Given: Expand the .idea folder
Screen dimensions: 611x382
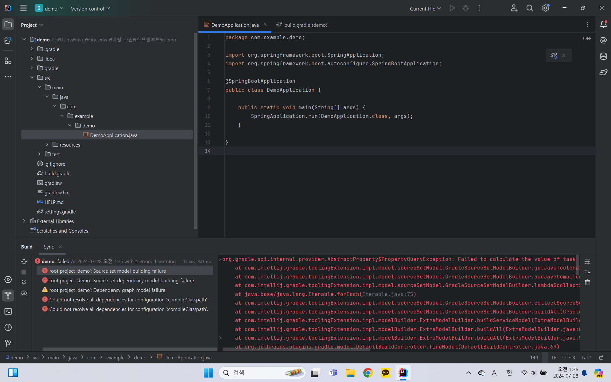Looking at the screenshot, I should [32, 58].
